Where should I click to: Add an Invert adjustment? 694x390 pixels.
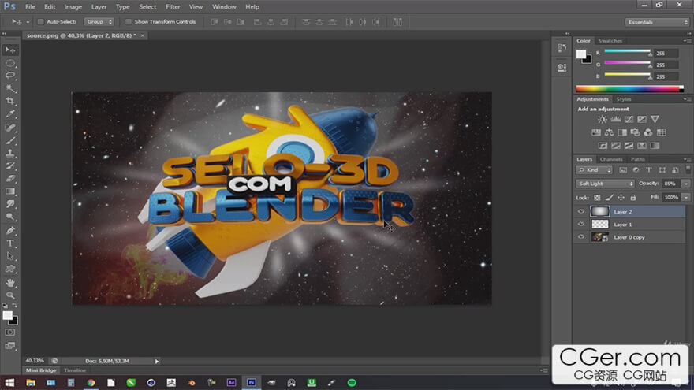(603, 146)
